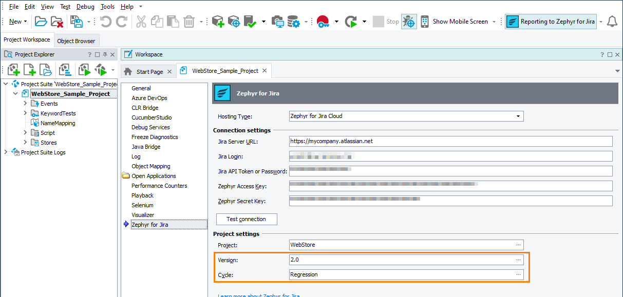This screenshot has width=623, height=297.
Task: Click the Zephyr Access Key field
Action: (x=451, y=186)
